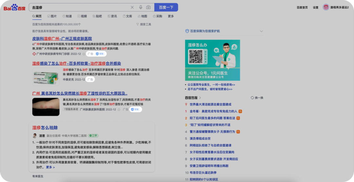Focus the search input containing 去湿疹
Viewport: 354px width, 182px height.
pyautogui.click(x=80, y=8)
